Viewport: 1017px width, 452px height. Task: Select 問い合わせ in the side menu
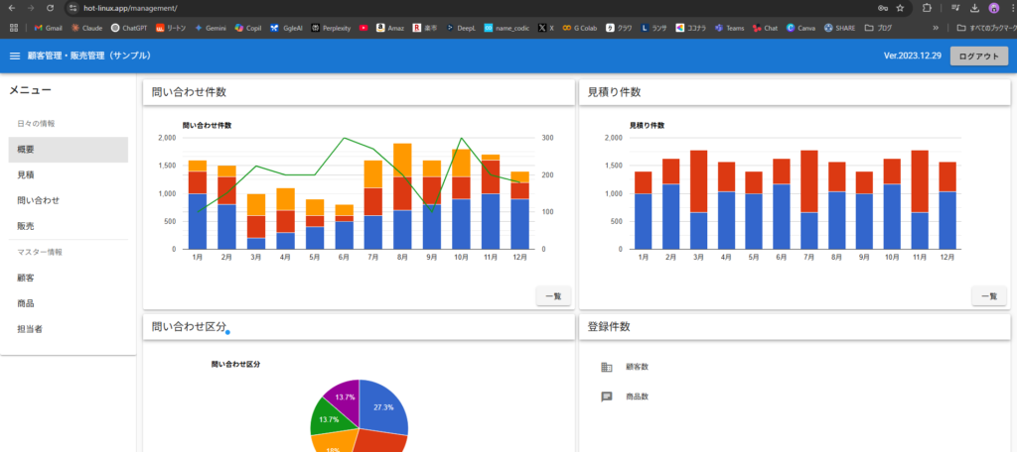pos(69,201)
